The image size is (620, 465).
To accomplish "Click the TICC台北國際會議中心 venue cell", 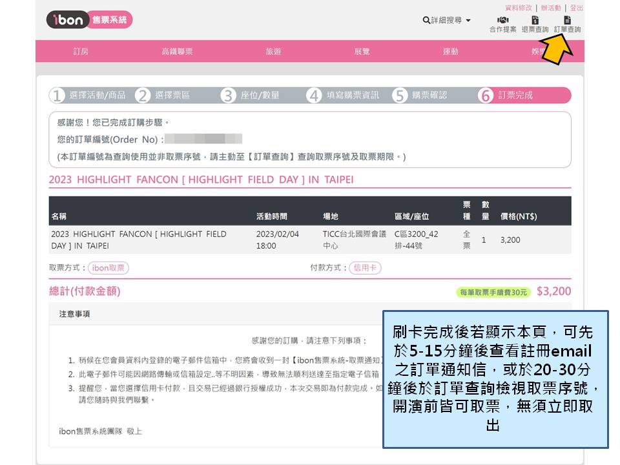I will pos(355,240).
